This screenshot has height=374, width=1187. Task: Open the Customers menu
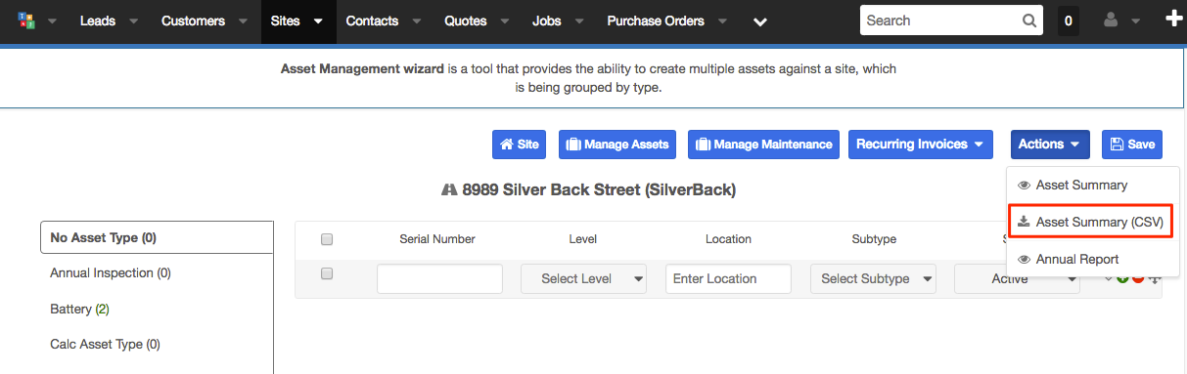pos(193,21)
